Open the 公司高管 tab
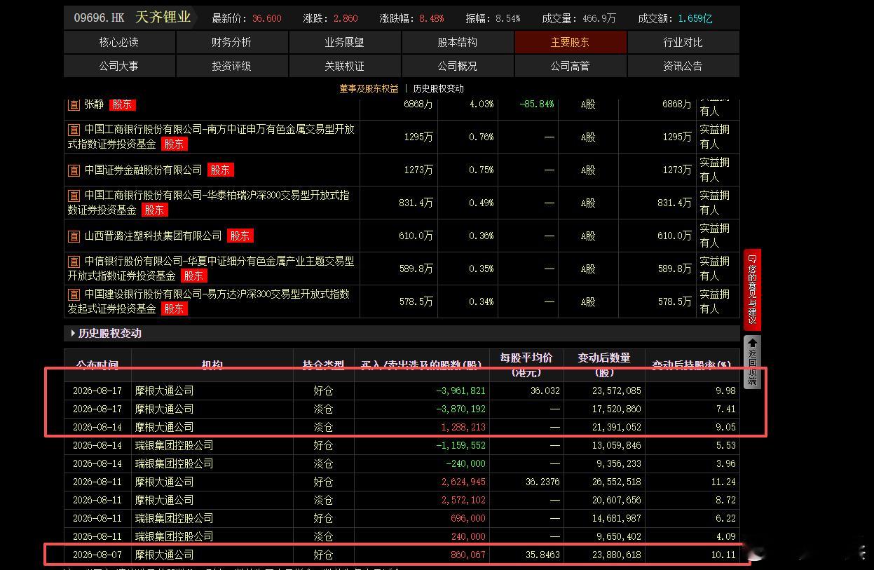The image size is (874, 570). (570, 66)
